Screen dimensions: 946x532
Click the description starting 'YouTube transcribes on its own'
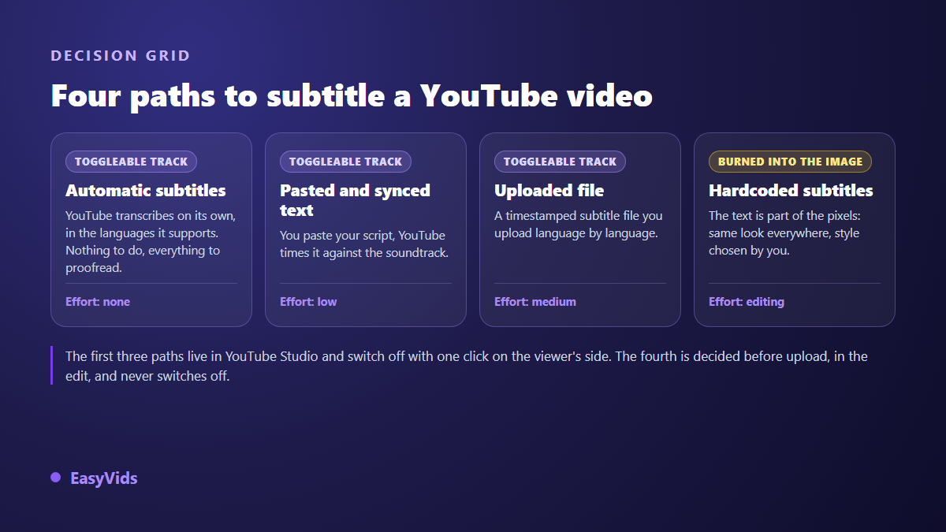[151, 242]
